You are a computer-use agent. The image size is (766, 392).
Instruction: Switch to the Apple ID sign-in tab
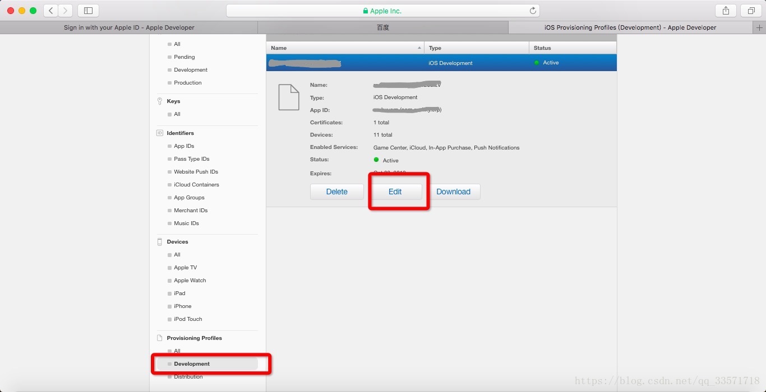129,27
